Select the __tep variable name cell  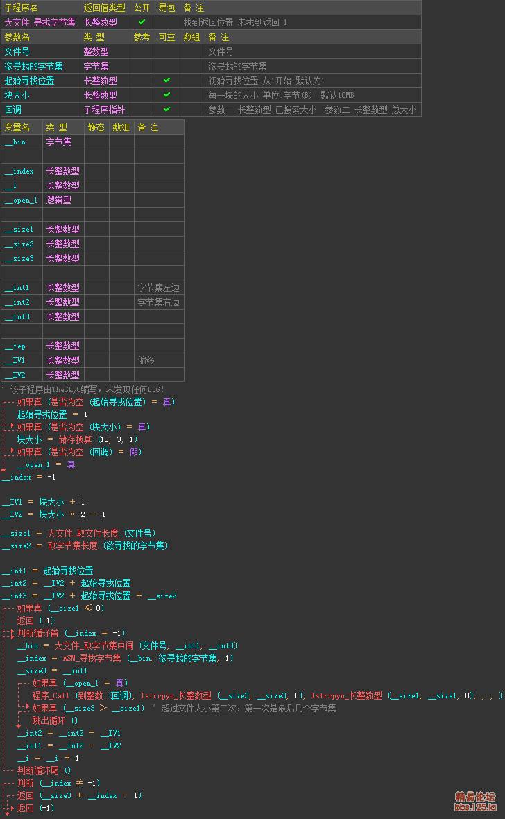click(x=22, y=346)
